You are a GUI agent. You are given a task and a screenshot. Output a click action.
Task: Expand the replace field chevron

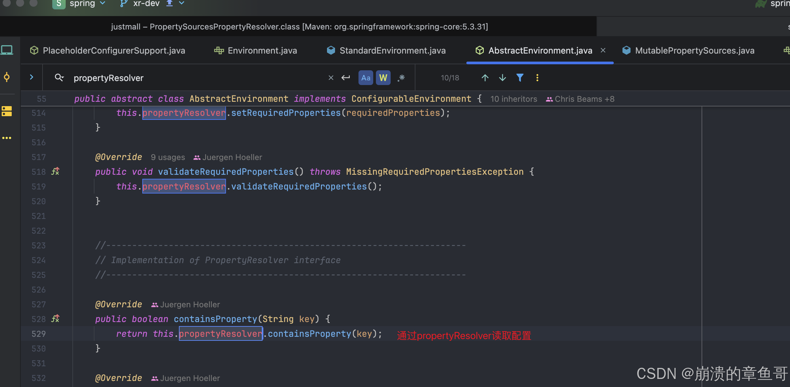[x=31, y=77]
